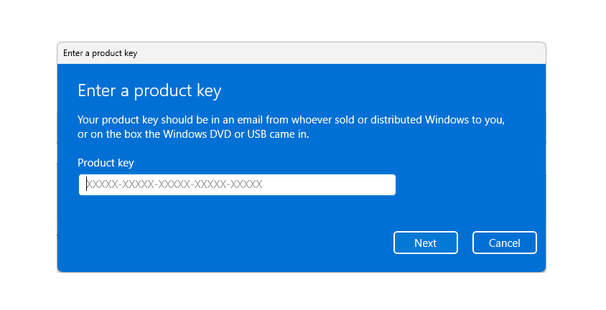The height and width of the screenshot is (310, 606).
Task: Click the 'Enter a product key' window title
Action: (x=100, y=53)
